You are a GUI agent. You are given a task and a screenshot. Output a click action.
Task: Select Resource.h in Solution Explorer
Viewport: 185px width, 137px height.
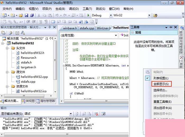point(29,58)
